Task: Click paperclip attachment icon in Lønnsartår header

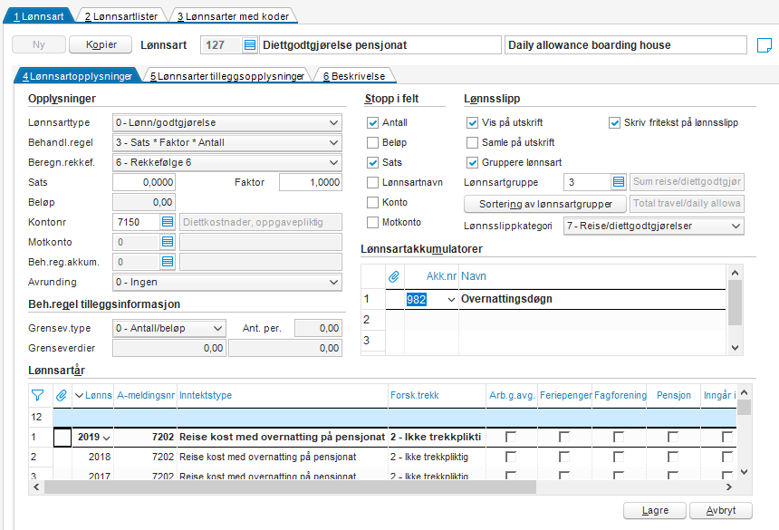Action: (62, 395)
